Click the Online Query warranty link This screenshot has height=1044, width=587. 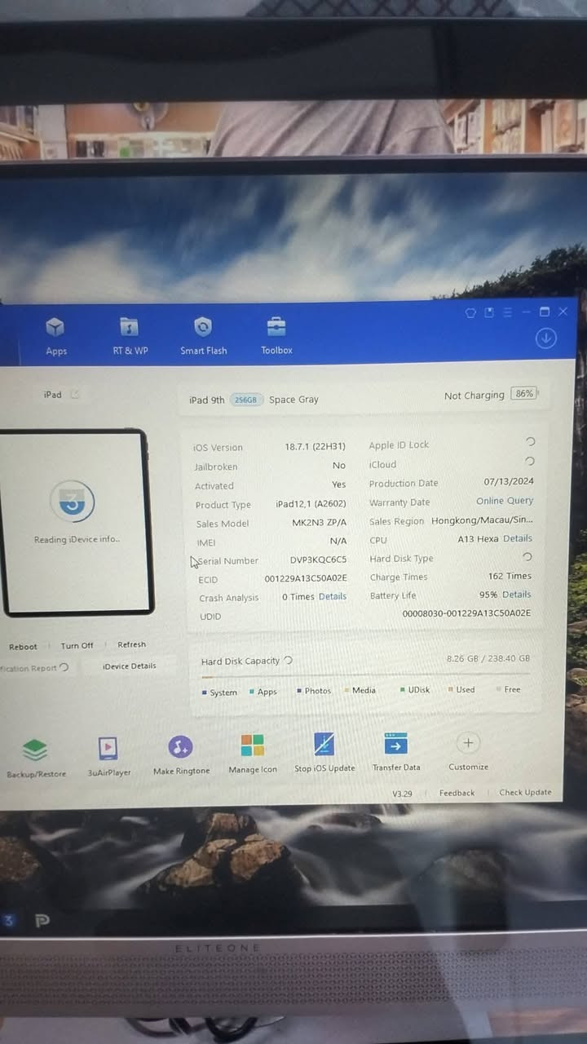tap(505, 501)
